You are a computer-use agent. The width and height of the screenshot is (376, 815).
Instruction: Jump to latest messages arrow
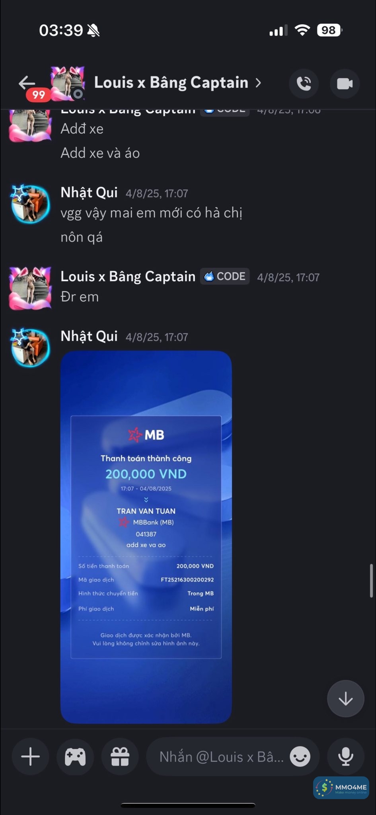pyautogui.click(x=345, y=698)
